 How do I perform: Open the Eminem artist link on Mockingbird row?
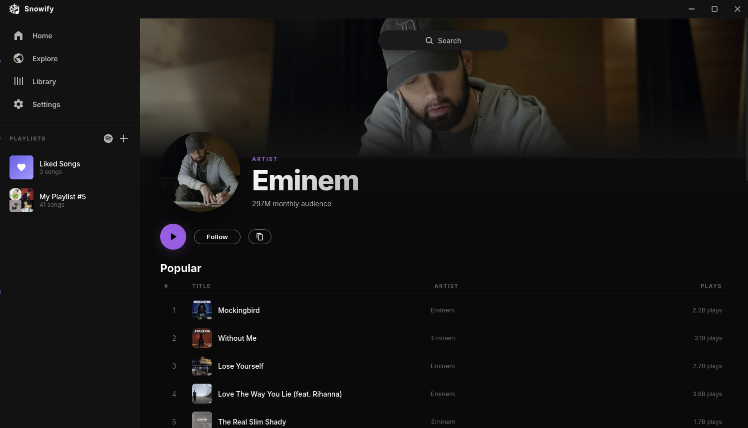click(443, 310)
